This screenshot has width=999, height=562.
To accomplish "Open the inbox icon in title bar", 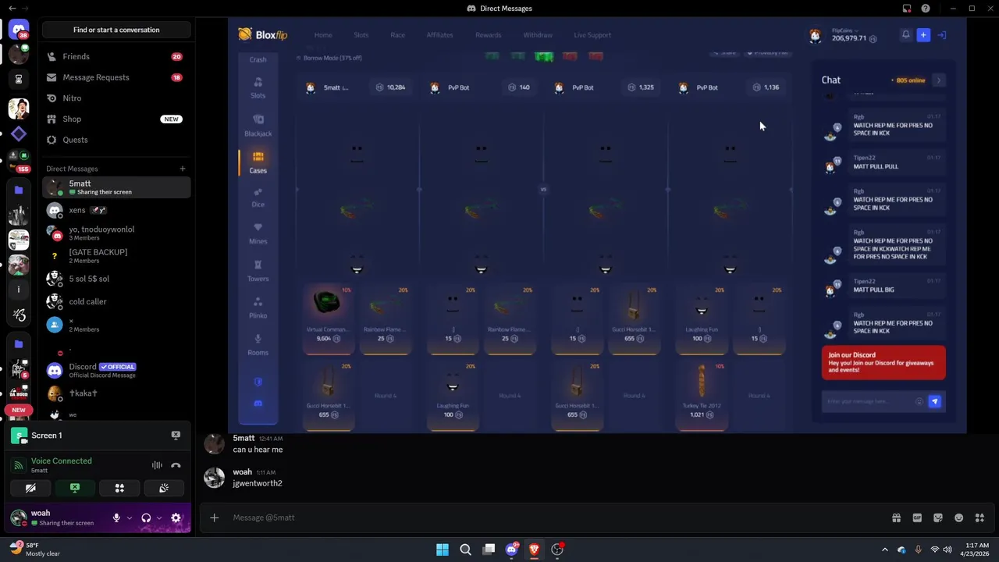I will tap(907, 9).
